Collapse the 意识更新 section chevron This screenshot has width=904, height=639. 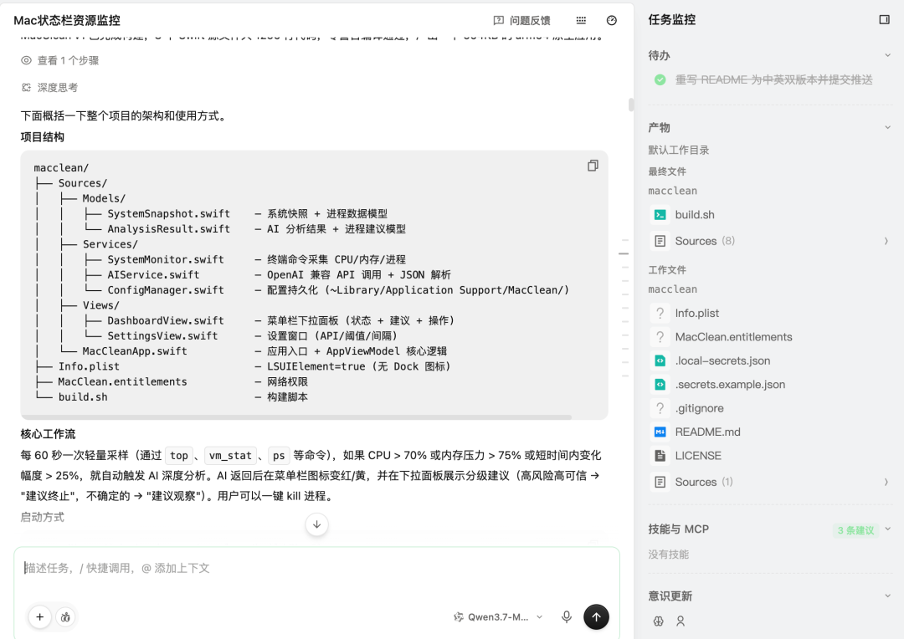888,596
